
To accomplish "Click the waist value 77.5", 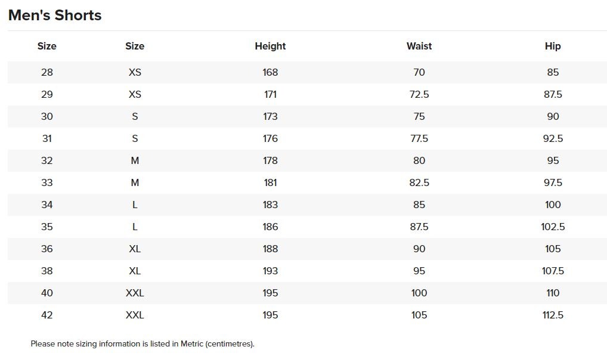I will click(x=419, y=138).
